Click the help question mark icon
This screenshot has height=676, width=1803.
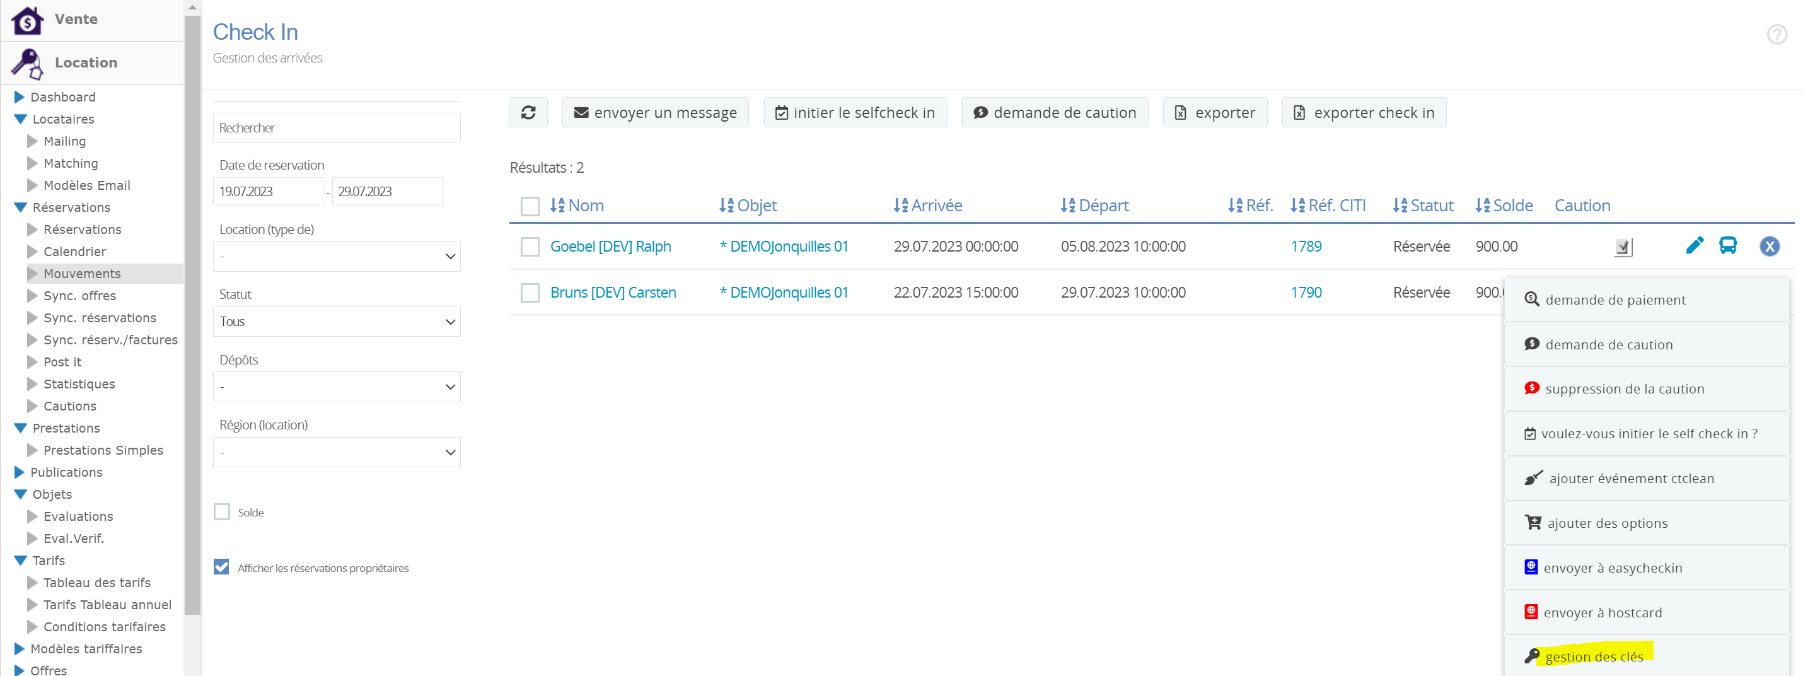click(x=1777, y=34)
